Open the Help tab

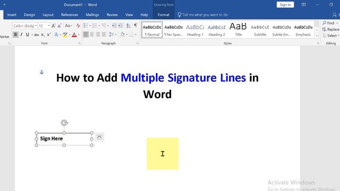(x=144, y=15)
